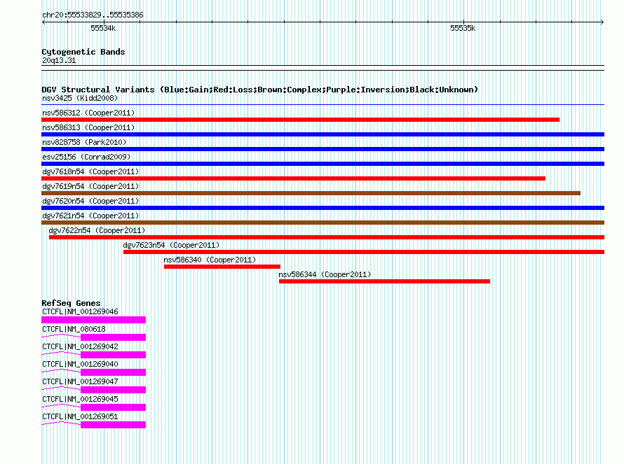Screen dimensions: 624x464
Task: Open CTCFL|NM_001269042 transcript label
Action: (81, 346)
